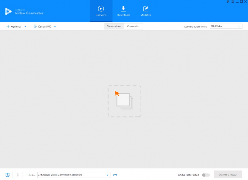Open the Download section icon

click(123, 9)
